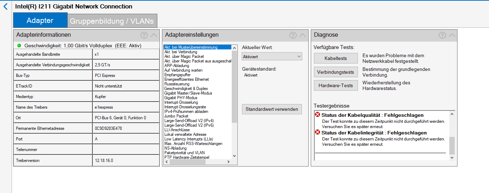
Task: Select Empfangspuffer setting
Action: pos(197,75)
